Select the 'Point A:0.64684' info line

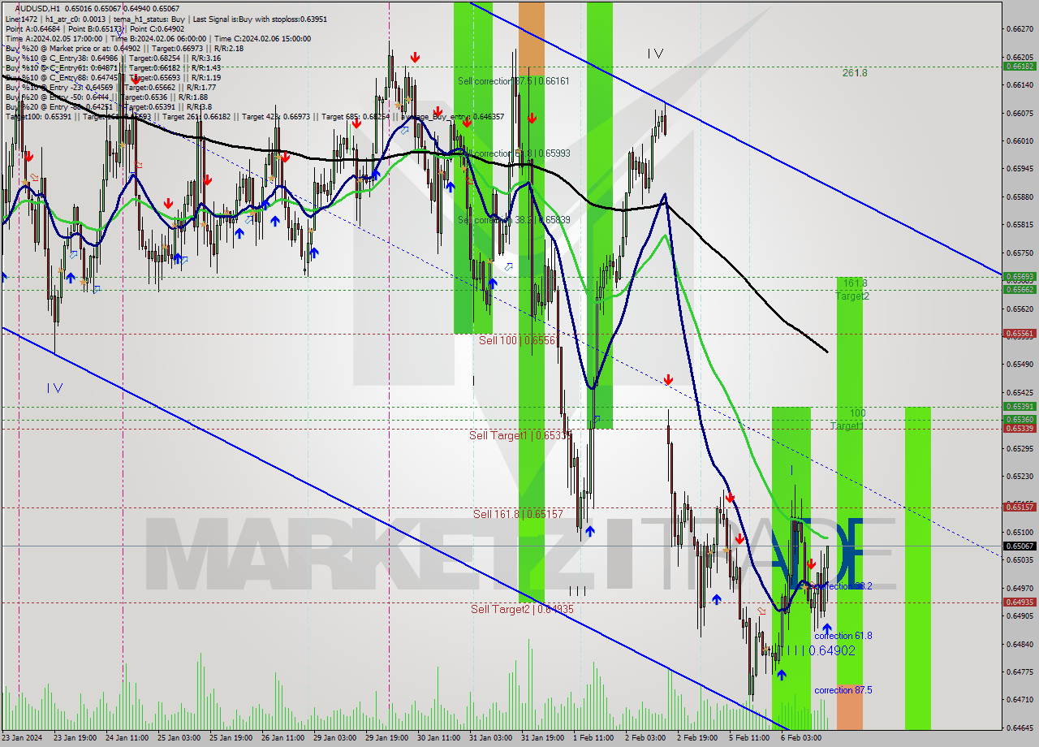pyautogui.click(x=94, y=28)
